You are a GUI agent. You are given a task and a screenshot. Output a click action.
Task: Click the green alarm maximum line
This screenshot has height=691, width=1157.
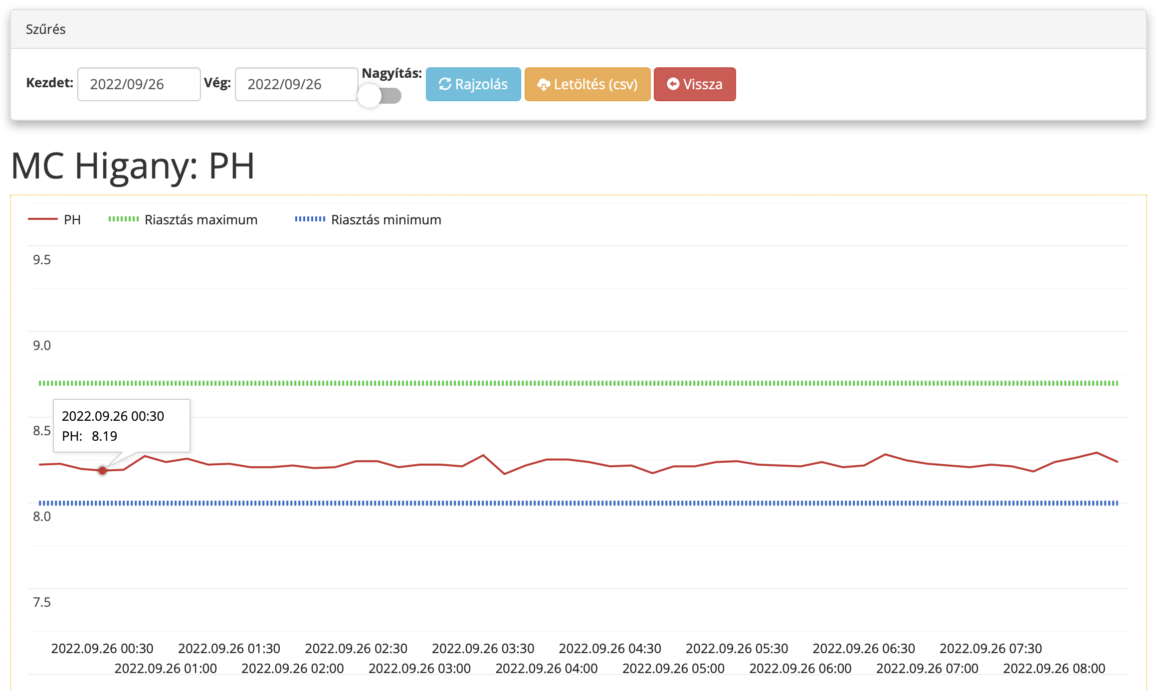click(x=578, y=383)
